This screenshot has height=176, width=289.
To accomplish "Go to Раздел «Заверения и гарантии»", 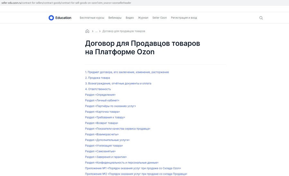I will click(106, 157).
